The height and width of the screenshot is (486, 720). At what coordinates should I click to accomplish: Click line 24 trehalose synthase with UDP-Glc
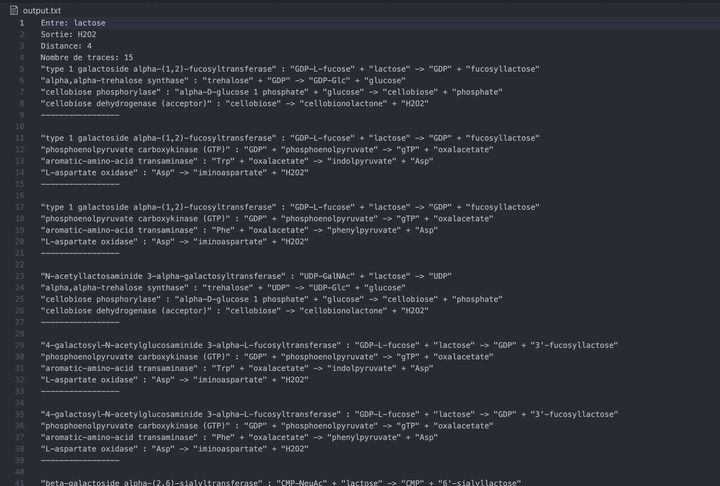tap(223, 288)
